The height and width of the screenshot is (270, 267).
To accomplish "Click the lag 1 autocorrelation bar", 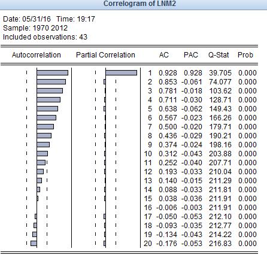I will 53,72.
